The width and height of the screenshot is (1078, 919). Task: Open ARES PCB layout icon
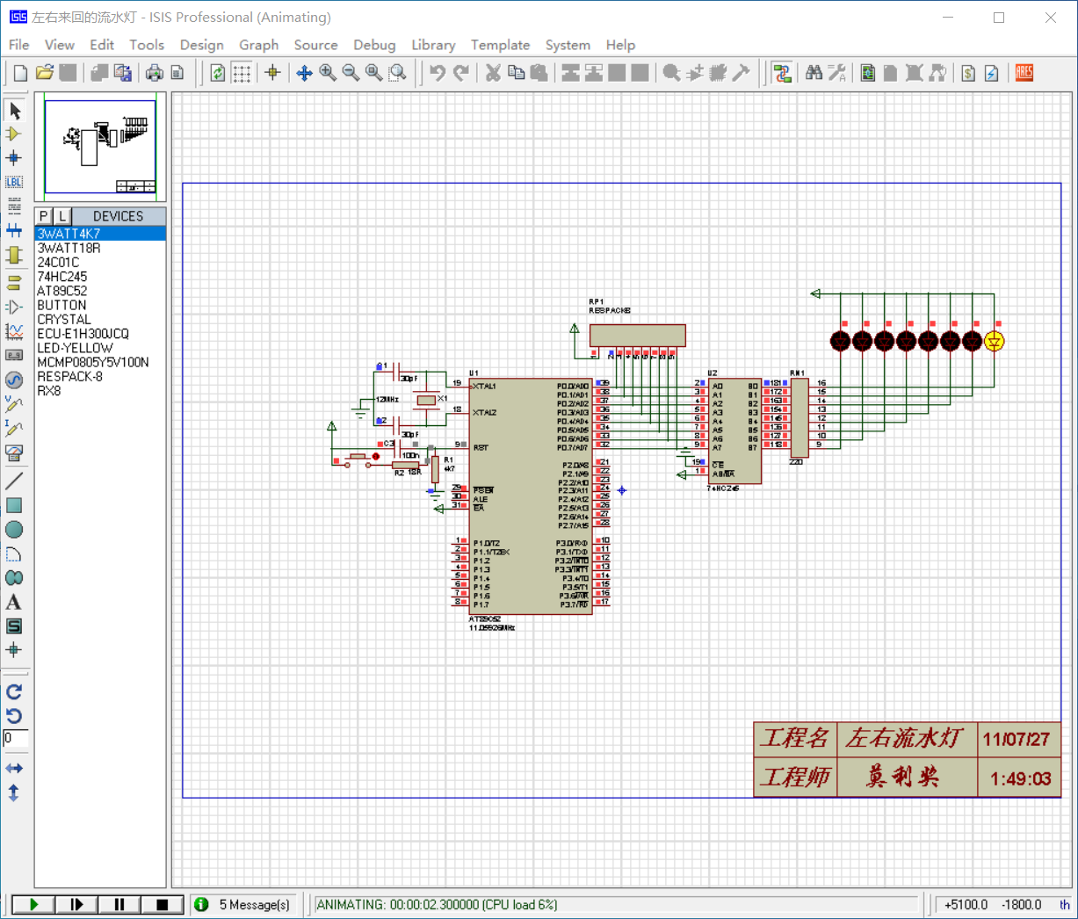click(x=1024, y=73)
